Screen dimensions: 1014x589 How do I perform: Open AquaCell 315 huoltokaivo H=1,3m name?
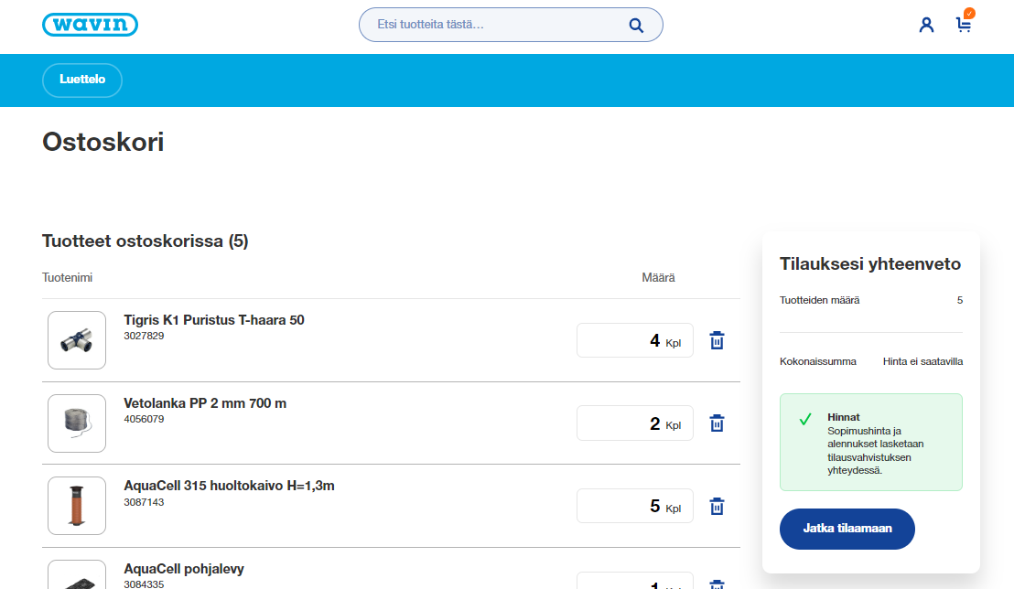(x=229, y=486)
